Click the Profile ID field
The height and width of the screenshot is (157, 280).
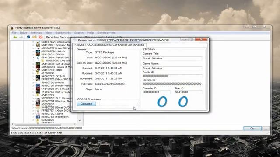click(172, 76)
